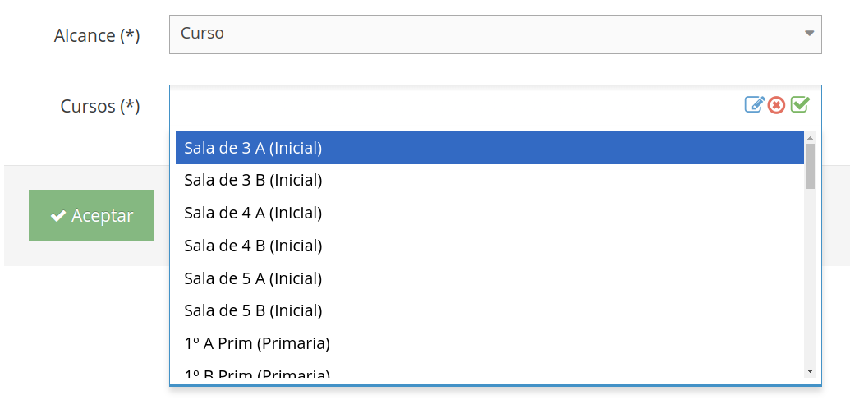850x409 pixels.
Task: Pick Sala de 5 B (Inicial)
Action: [489, 310]
